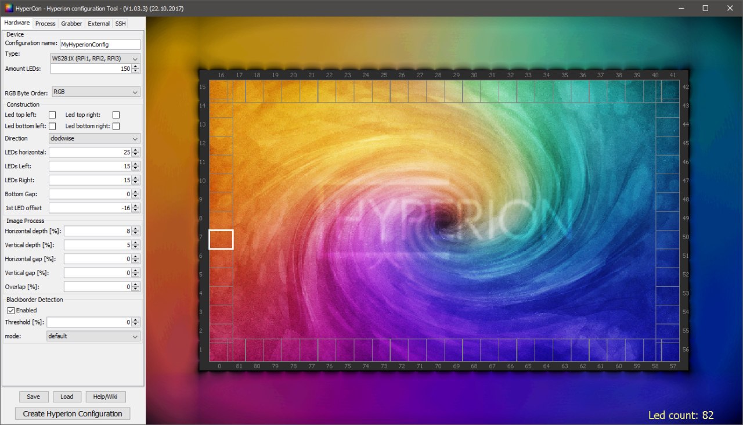This screenshot has height=425, width=743.
Task: Click the Vertical depth value field
Action: click(x=98, y=245)
